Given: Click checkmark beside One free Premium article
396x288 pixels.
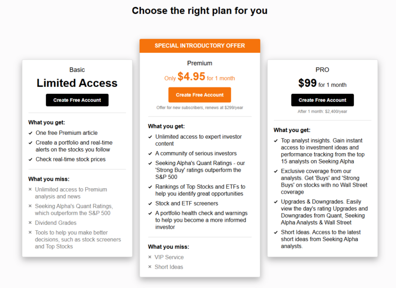Looking at the screenshot, I should click(x=31, y=133).
